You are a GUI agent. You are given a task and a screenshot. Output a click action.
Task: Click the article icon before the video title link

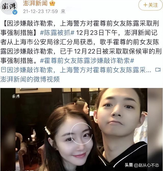[x=3, y=70]
